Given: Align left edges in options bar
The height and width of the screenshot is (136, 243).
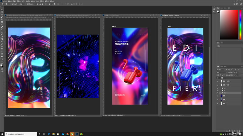Looking at the screenshot, I should tap(37, 4).
